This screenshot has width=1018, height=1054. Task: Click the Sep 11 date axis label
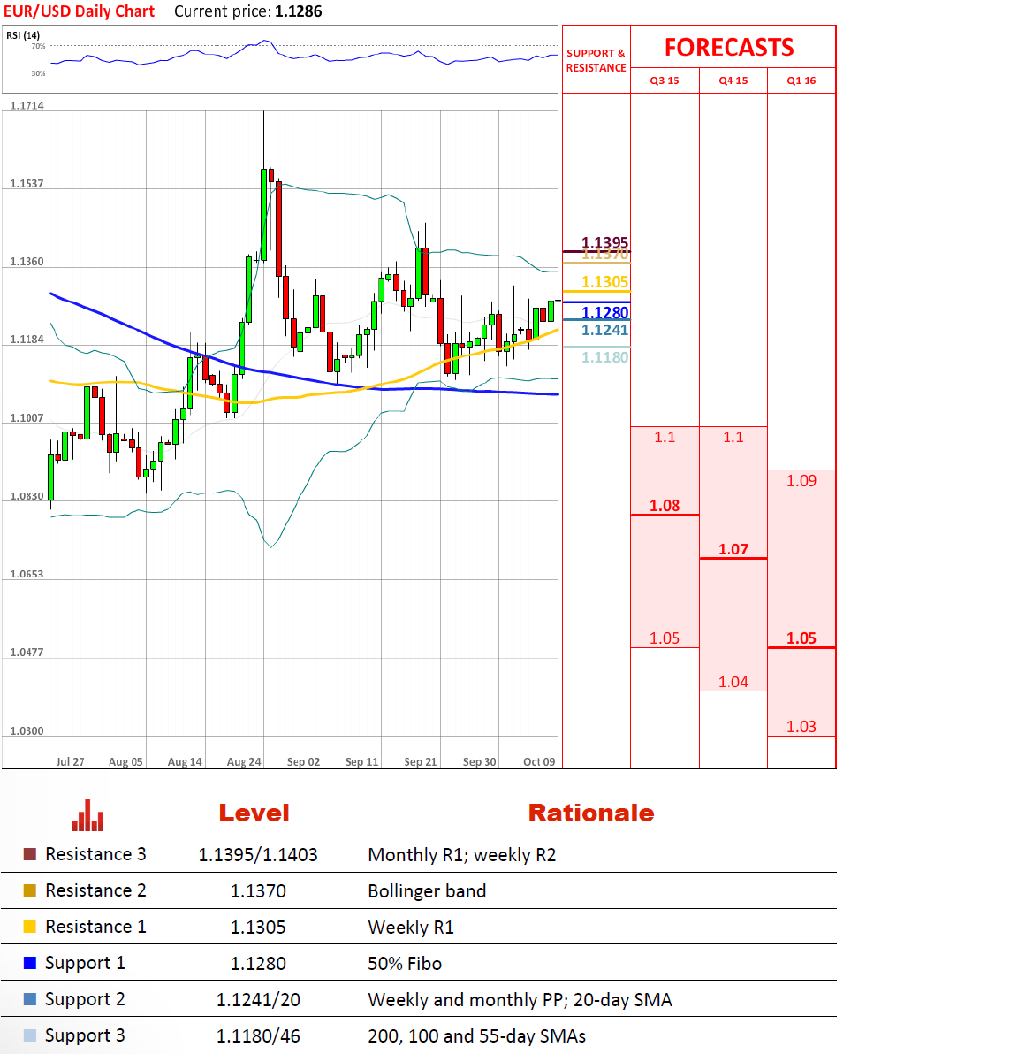click(362, 761)
